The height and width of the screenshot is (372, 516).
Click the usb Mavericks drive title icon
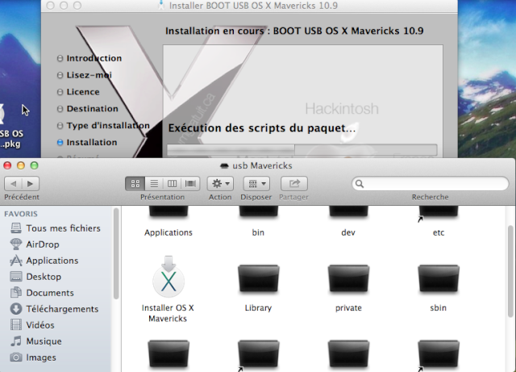(x=224, y=165)
